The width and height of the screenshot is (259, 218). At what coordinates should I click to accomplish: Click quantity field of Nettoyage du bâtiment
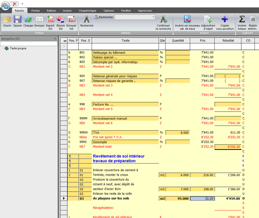[178, 53]
